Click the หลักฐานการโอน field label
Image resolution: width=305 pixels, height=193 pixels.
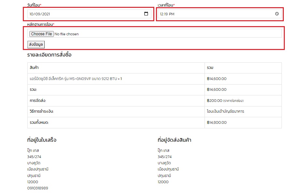[x=40, y=24]
